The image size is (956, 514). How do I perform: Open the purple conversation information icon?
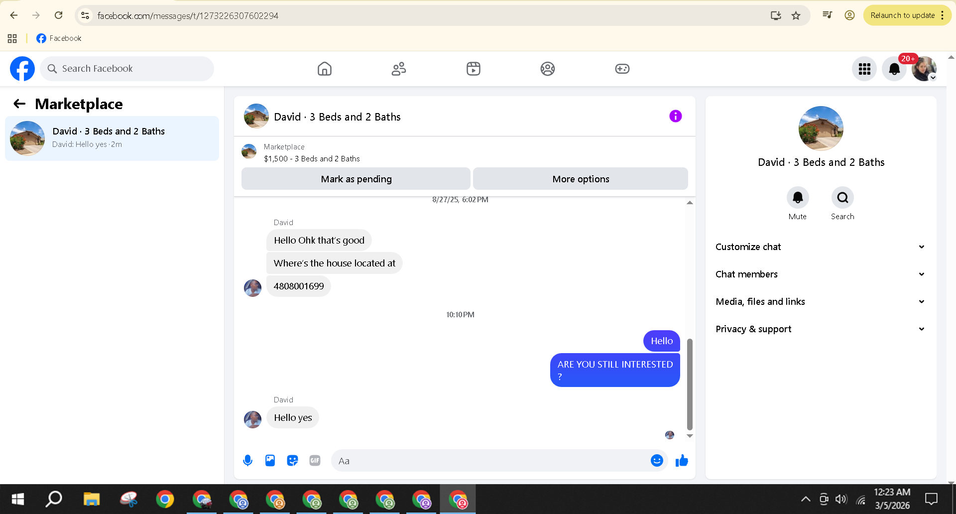pyautogui.click(x=676, y=116)
